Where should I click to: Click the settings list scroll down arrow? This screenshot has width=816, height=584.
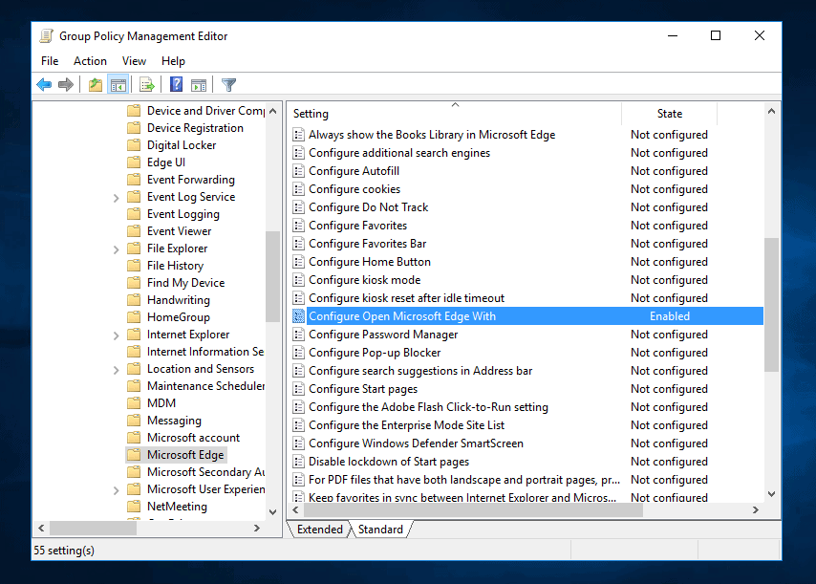[x=771, y=493]
